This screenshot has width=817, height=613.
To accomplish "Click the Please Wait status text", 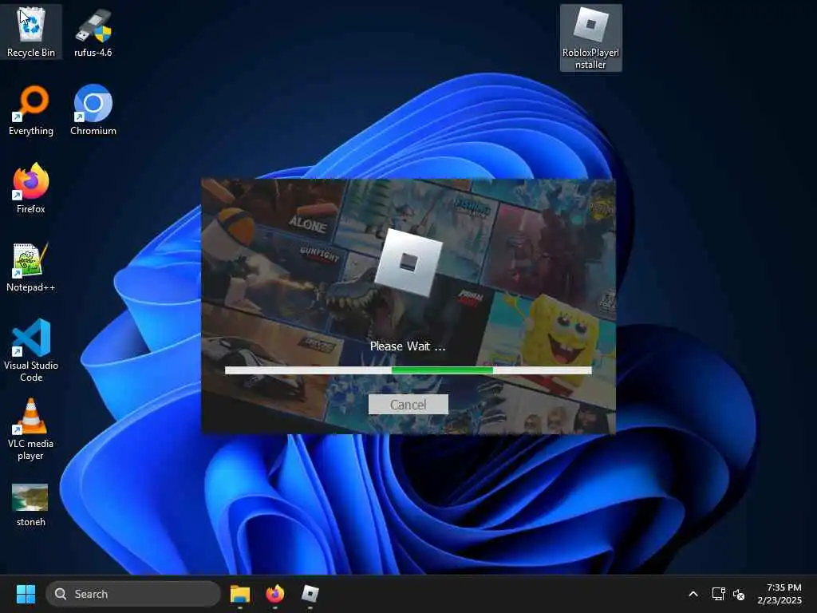I will coord(408,346).
